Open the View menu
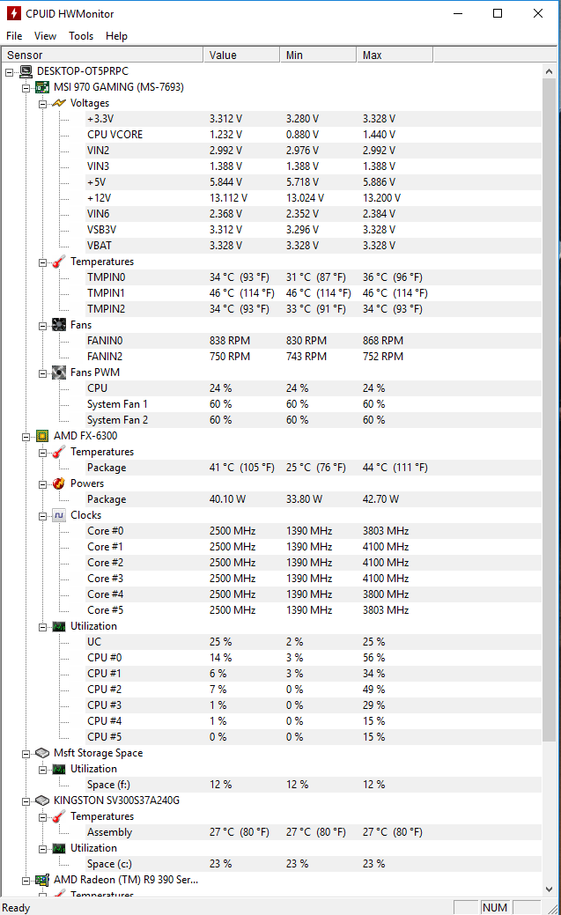The width and height of the screenshot is (561, 915). pos(45,36)
